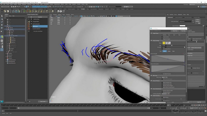This screenshot has height=116, width=207.
Task: Click the Save Groom button
Action: tap(43, 102)
